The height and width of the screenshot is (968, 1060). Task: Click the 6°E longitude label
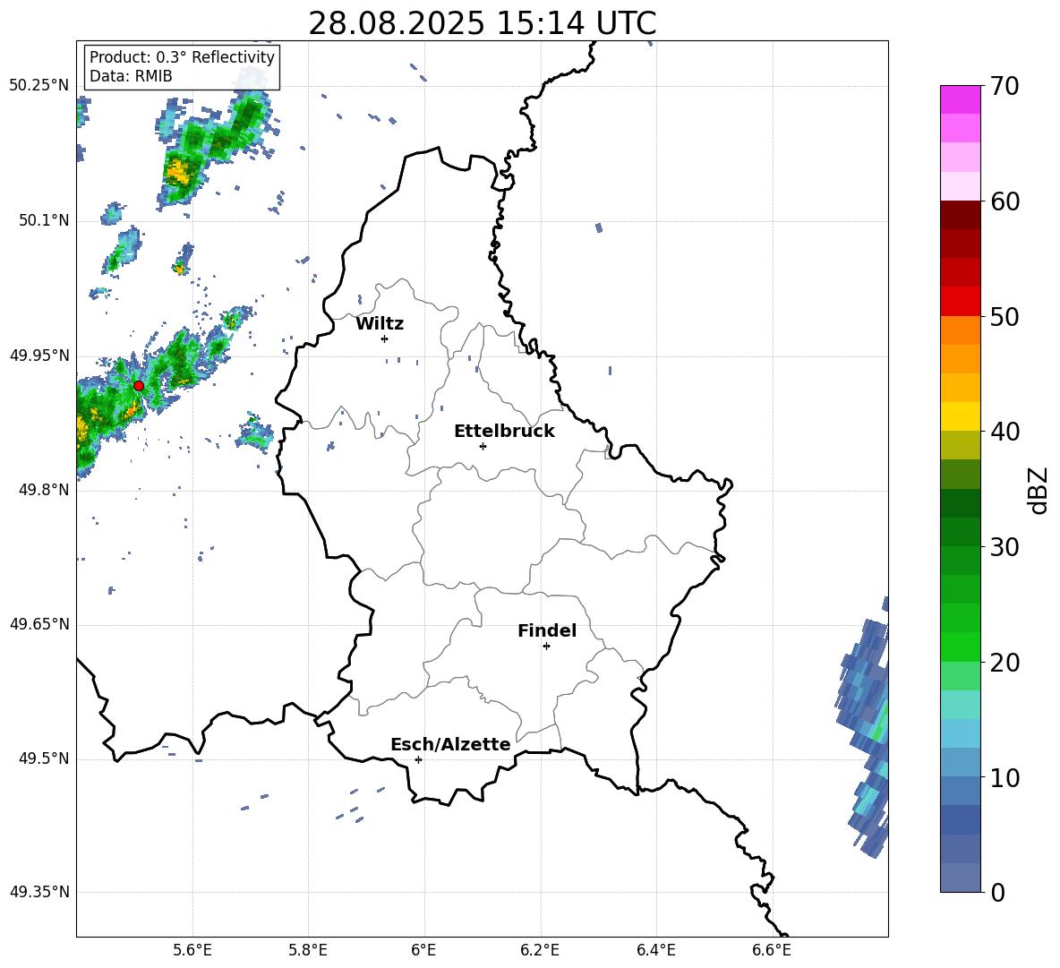[x=423, y=950]
